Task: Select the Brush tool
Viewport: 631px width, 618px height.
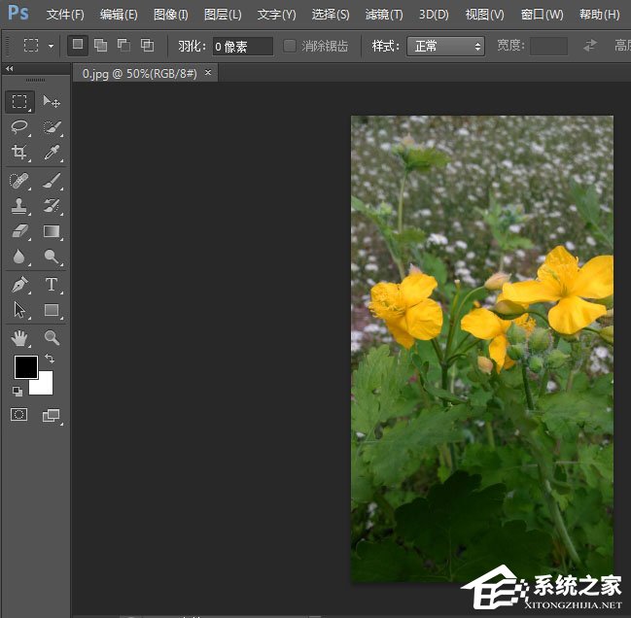Action: [52, 181]
